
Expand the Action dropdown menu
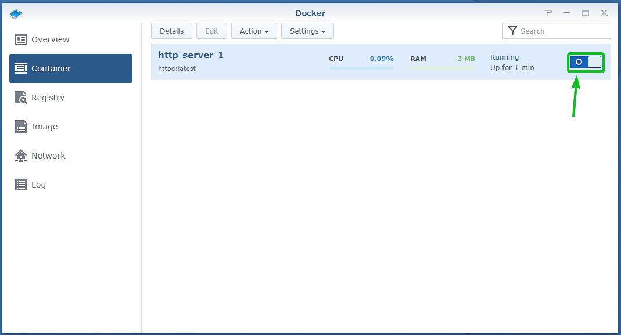[254, 31]
